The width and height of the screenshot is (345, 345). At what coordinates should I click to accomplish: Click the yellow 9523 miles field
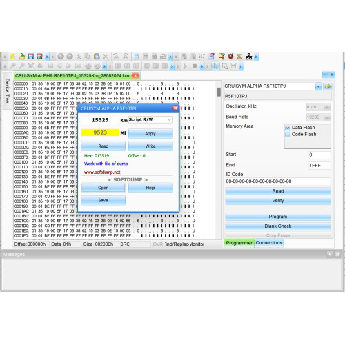[100, 132]
